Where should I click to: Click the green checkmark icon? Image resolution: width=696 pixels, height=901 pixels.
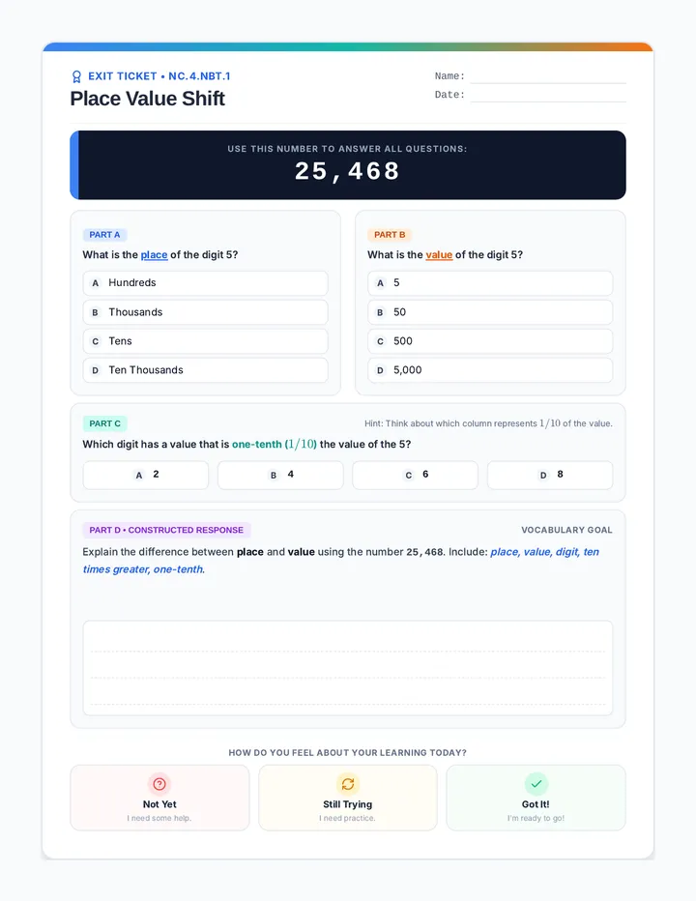click(x=536, y=784)
